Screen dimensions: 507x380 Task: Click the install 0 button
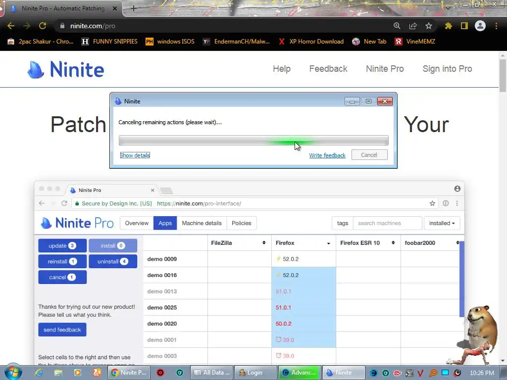[112, 245]
